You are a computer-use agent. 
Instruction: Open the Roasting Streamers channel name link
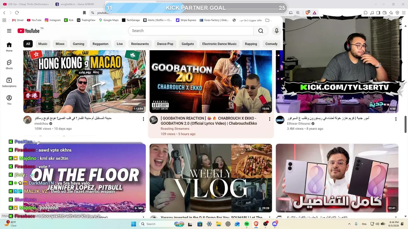[x=175, y=129]
